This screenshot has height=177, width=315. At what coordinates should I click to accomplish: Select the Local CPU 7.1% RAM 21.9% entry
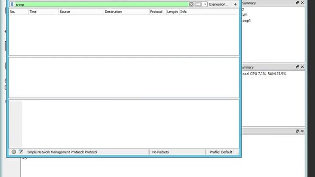tap(264, 74)
